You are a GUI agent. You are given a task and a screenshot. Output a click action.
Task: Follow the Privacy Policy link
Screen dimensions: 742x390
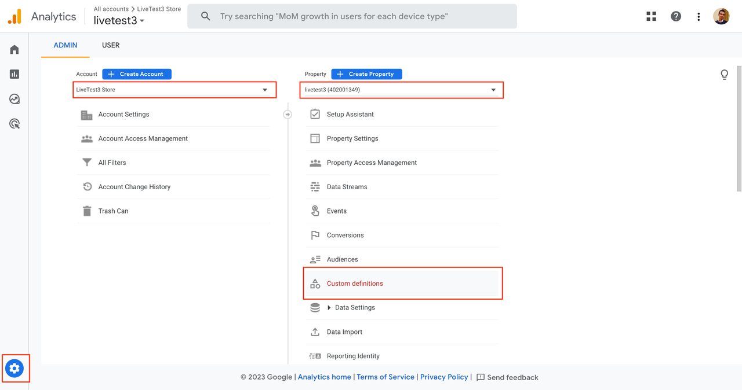444,377
